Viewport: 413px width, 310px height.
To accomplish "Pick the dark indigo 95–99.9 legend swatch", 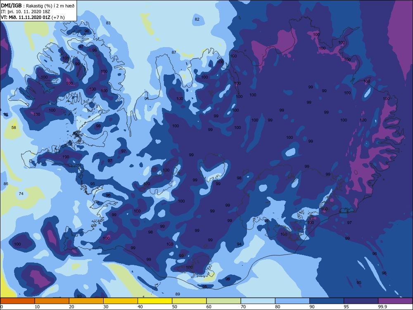I will coord(361,301).
